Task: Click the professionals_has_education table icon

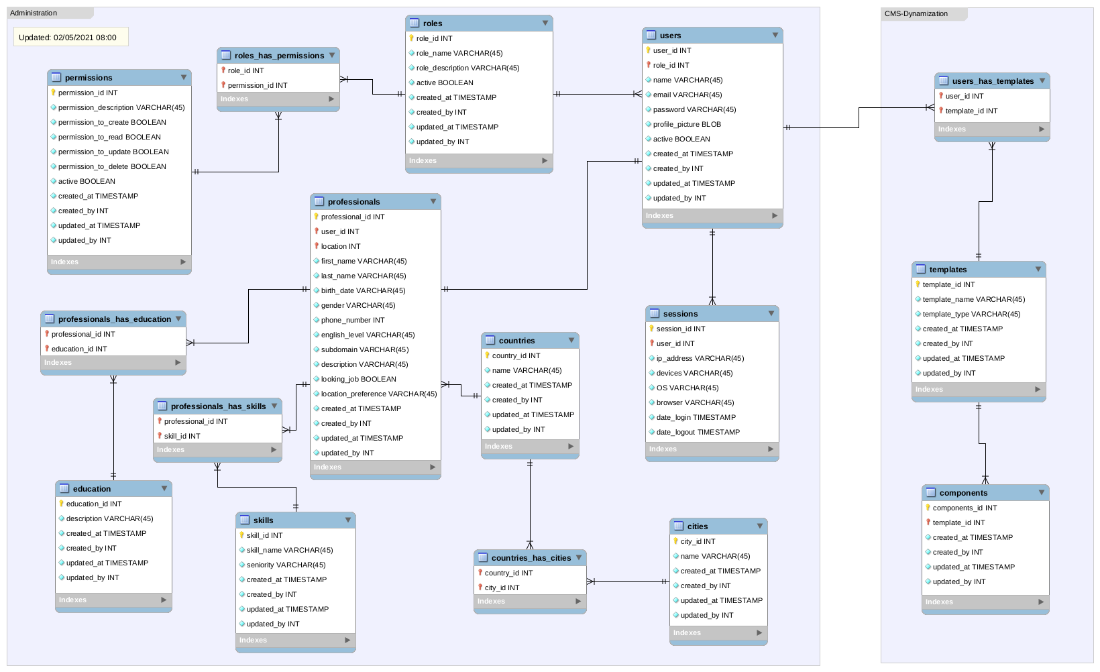Action: [50, 319]
